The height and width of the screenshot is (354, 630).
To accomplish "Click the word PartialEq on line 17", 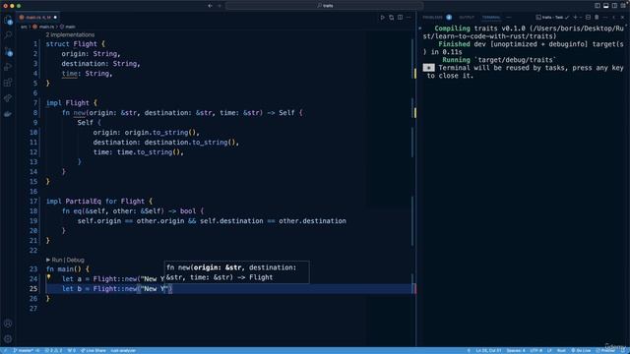I will click(83, 201).
